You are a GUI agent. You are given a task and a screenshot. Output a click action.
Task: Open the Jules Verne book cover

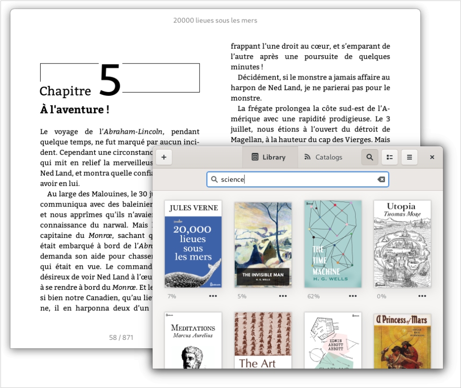[x=193, y=244]
